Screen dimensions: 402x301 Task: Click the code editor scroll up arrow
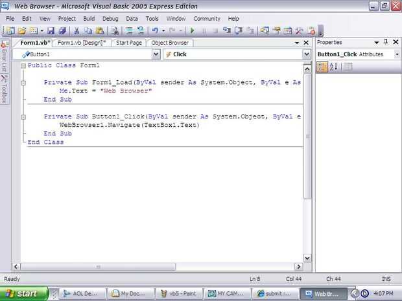(307, 69)
